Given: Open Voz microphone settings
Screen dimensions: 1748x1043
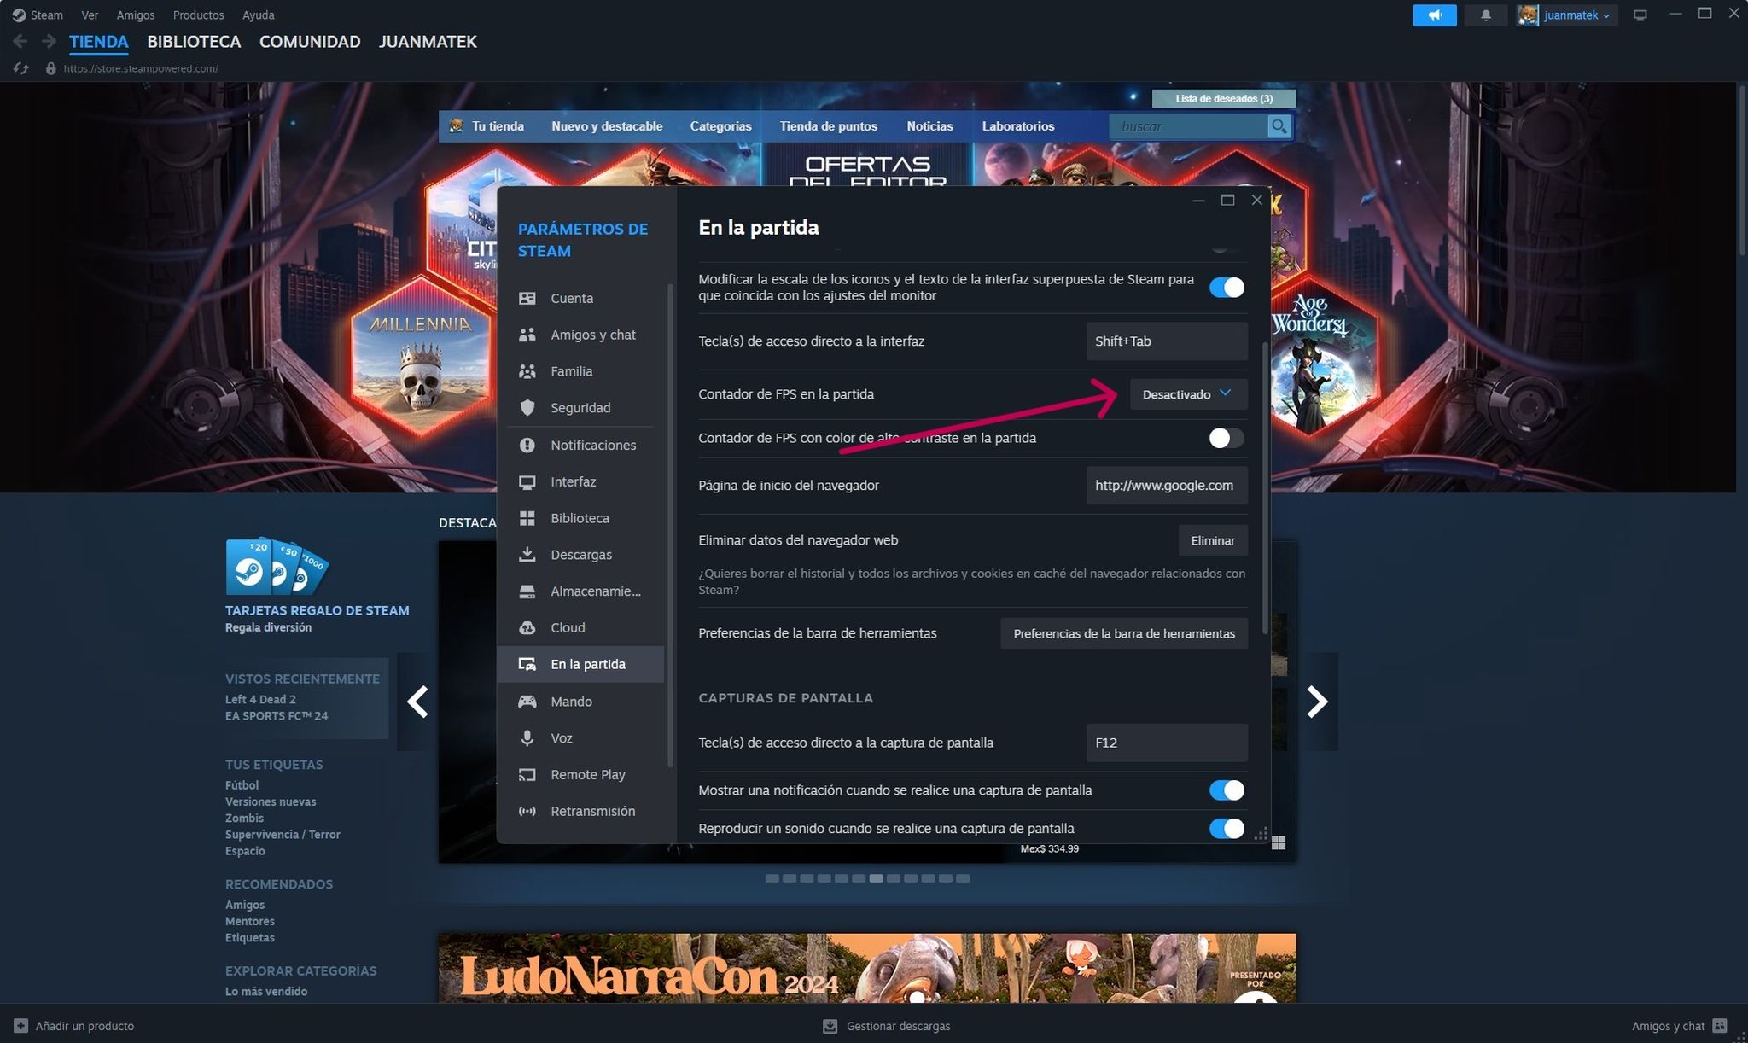Looking at the screenshot, I should [x=562, y=737].
